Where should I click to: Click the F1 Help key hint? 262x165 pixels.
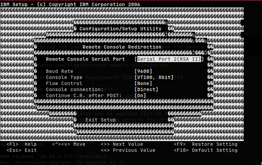22,144
